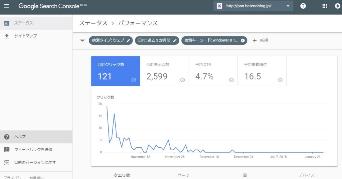Click the ステータス breadcrumb link
This screenshot has height=179, width=342.
(93, 23)
